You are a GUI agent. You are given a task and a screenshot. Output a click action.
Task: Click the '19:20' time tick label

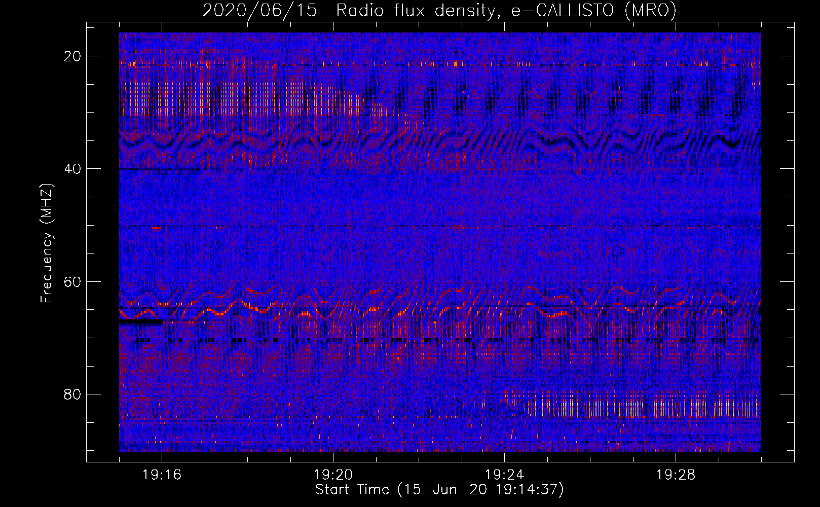click(333, 475)
